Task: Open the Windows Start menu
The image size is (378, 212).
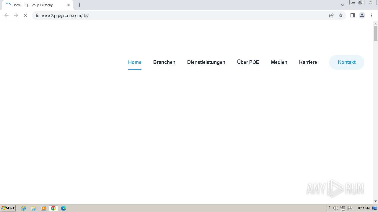Action: tap(8, 208)
